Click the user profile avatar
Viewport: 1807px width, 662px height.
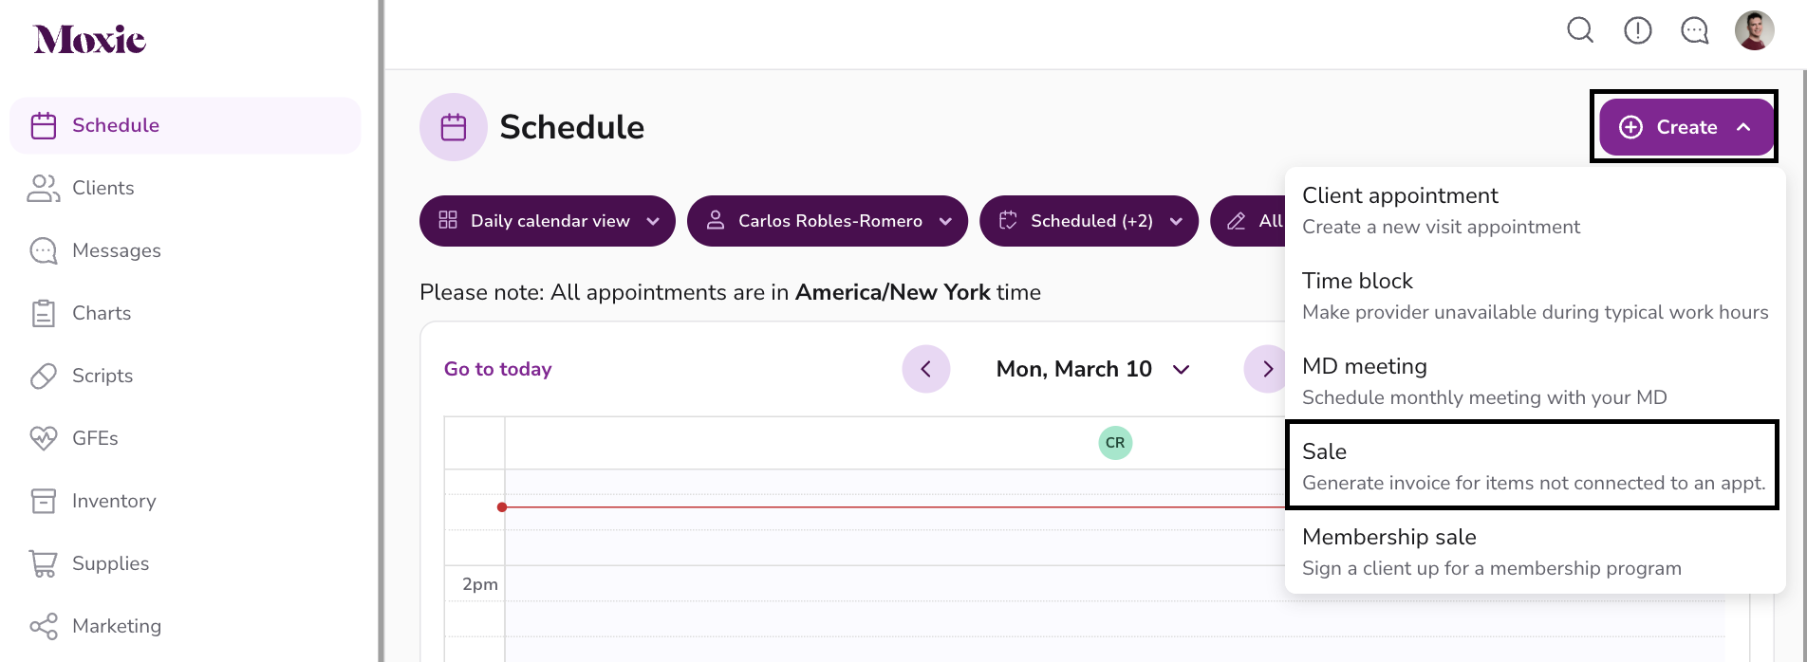tap(1754, 30)
